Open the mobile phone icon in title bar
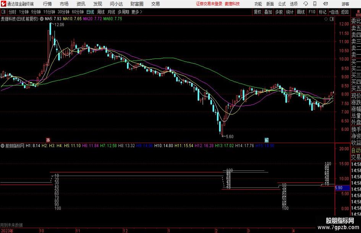 [x=315, y=4]
